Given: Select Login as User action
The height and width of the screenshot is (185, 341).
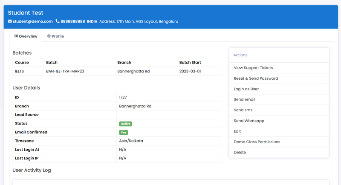Looking at the screenshot, I should 279,89.
